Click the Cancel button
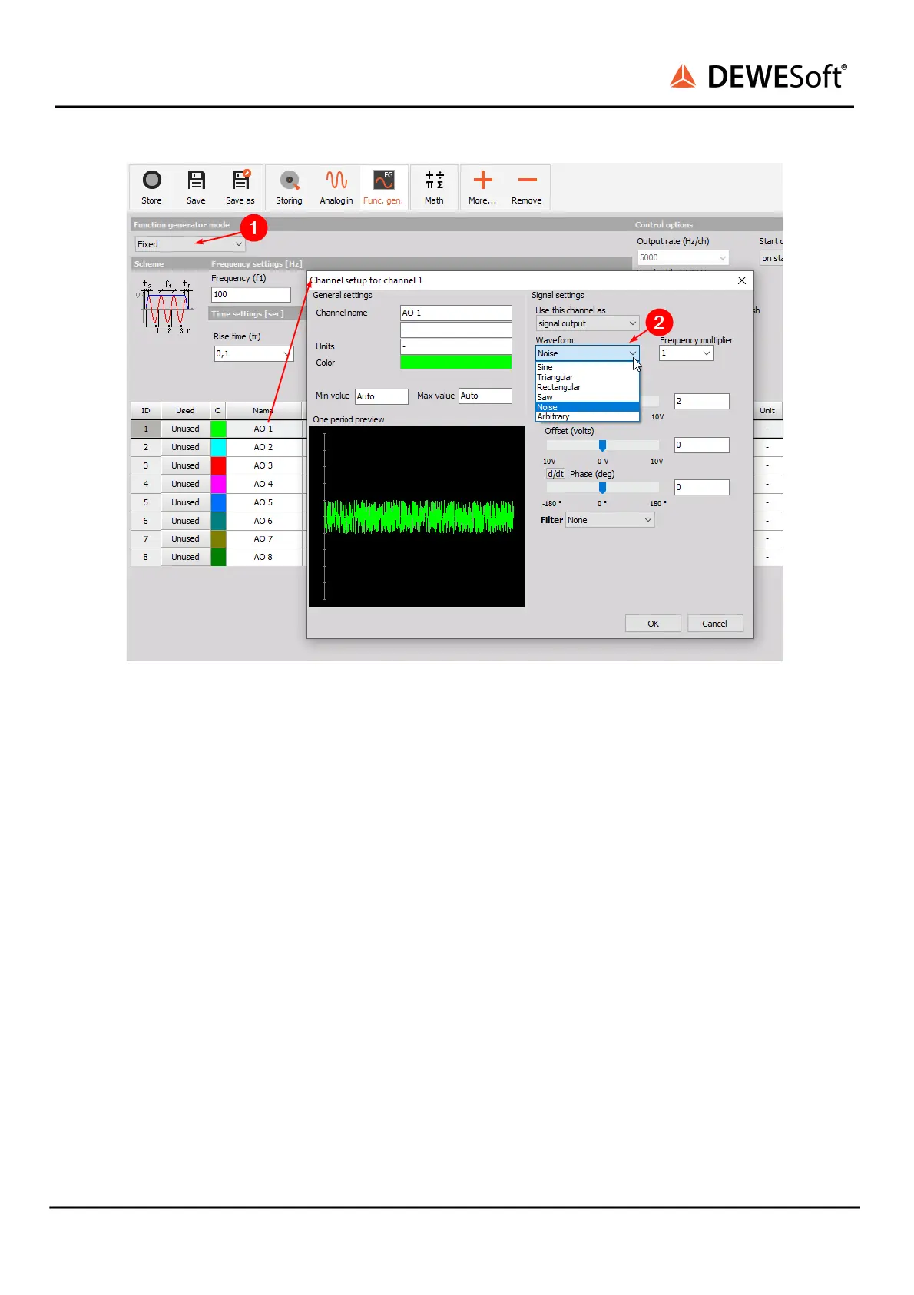The width and height of the screenshot is (914, 1295). [714, 624]
